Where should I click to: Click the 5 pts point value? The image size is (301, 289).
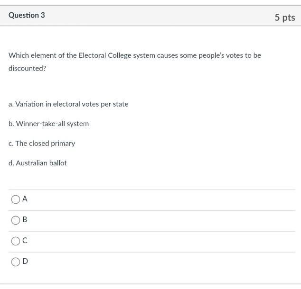point(284,18)
